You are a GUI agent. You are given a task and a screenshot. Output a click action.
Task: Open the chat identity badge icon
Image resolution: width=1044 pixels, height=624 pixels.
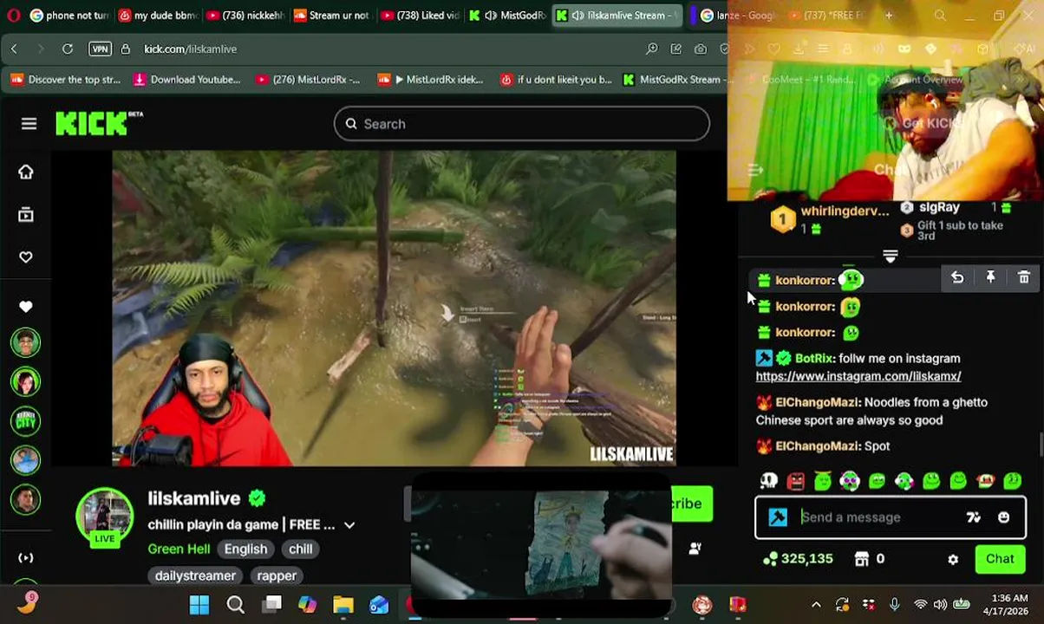[x=778, y=517]
